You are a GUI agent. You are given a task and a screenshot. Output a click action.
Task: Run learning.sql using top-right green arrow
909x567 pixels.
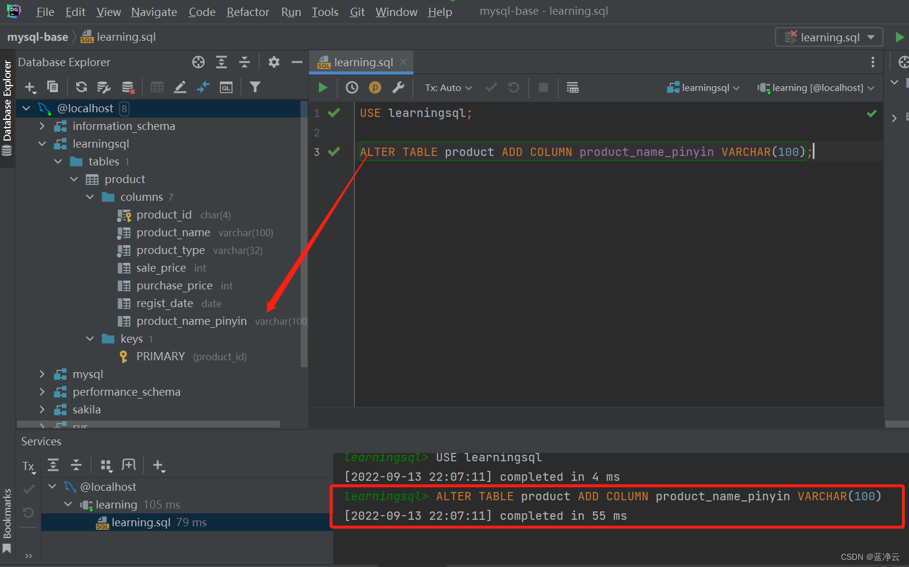pos(900,37)
